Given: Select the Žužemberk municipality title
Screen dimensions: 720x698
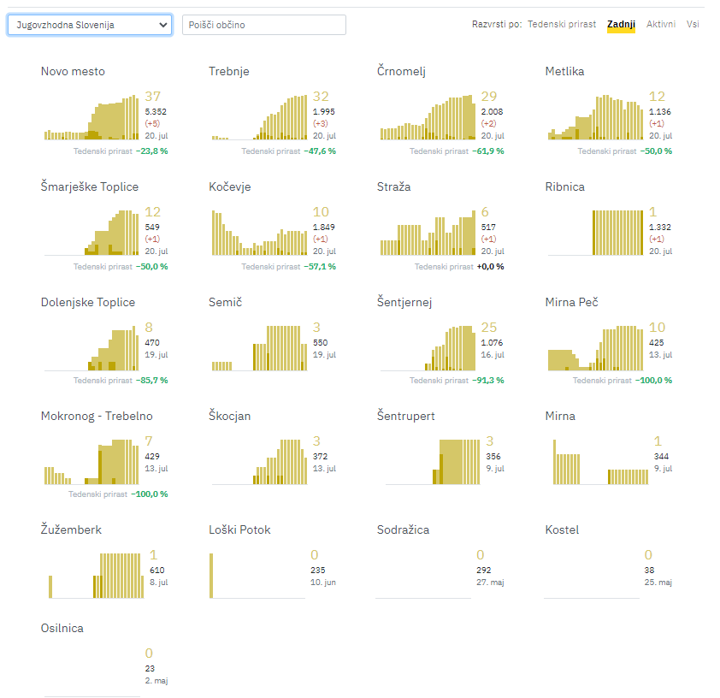Looking at the screenshot, I should click(71, 529).
